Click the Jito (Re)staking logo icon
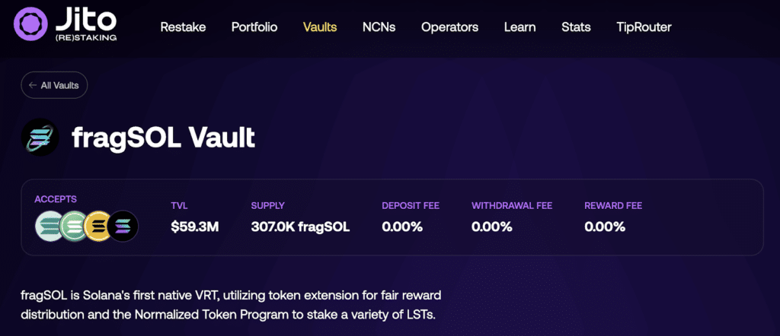Viewport: 780px width, 336px height. tap(33, 26)
